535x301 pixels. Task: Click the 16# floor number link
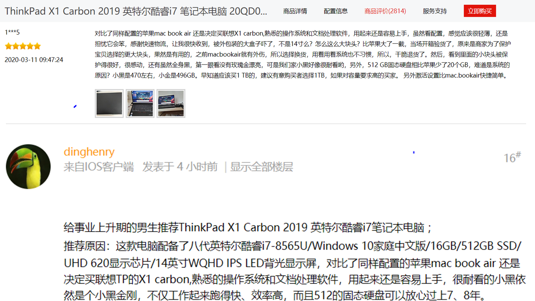point(512,157)
